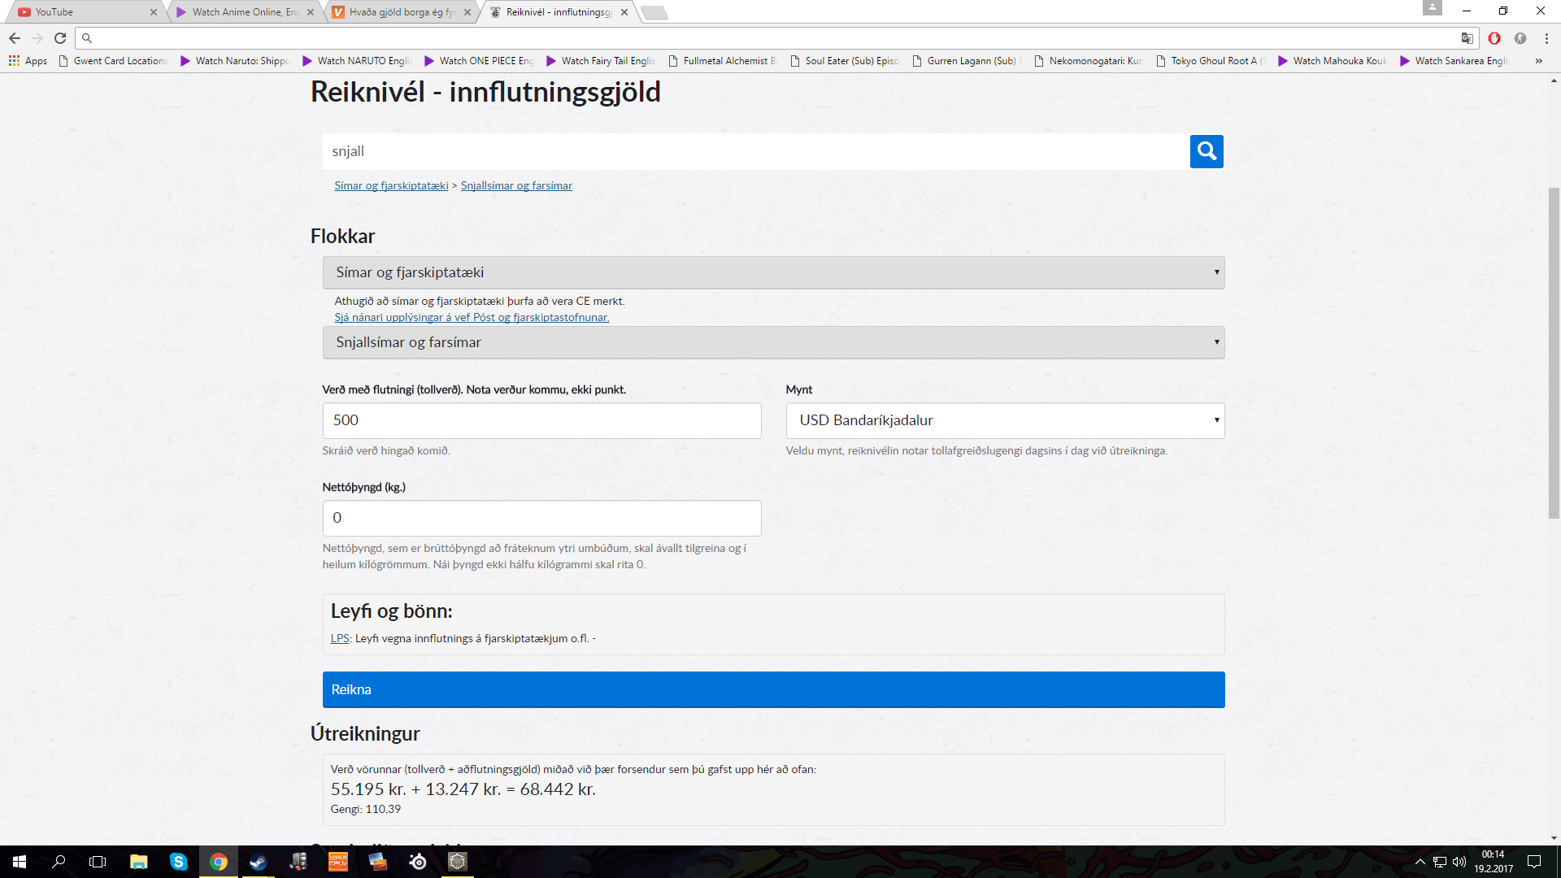The height and width of the screenshot is (878, 1561).
Task: Expand the Snjallsímar og farsímar dropdown
Action: (773, 342)
